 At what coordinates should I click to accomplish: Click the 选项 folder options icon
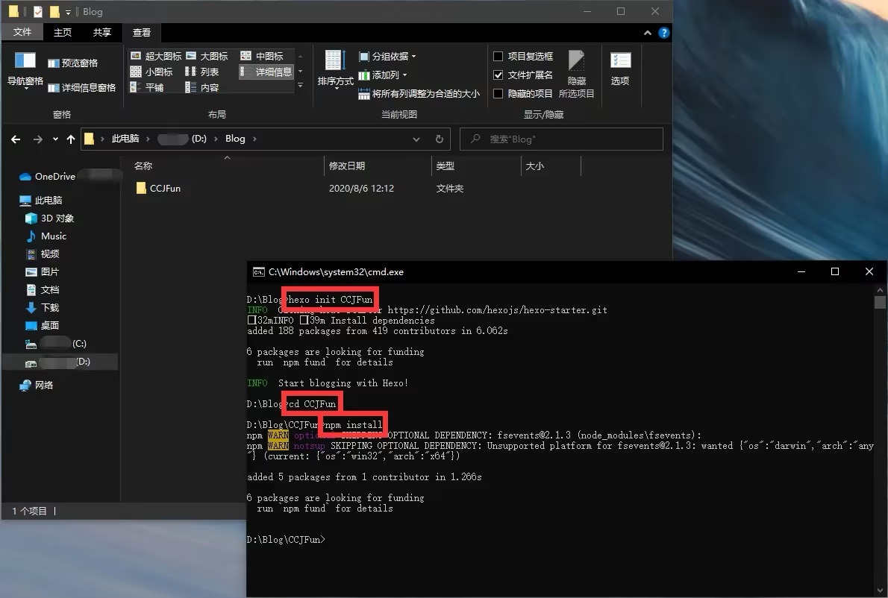620,69
